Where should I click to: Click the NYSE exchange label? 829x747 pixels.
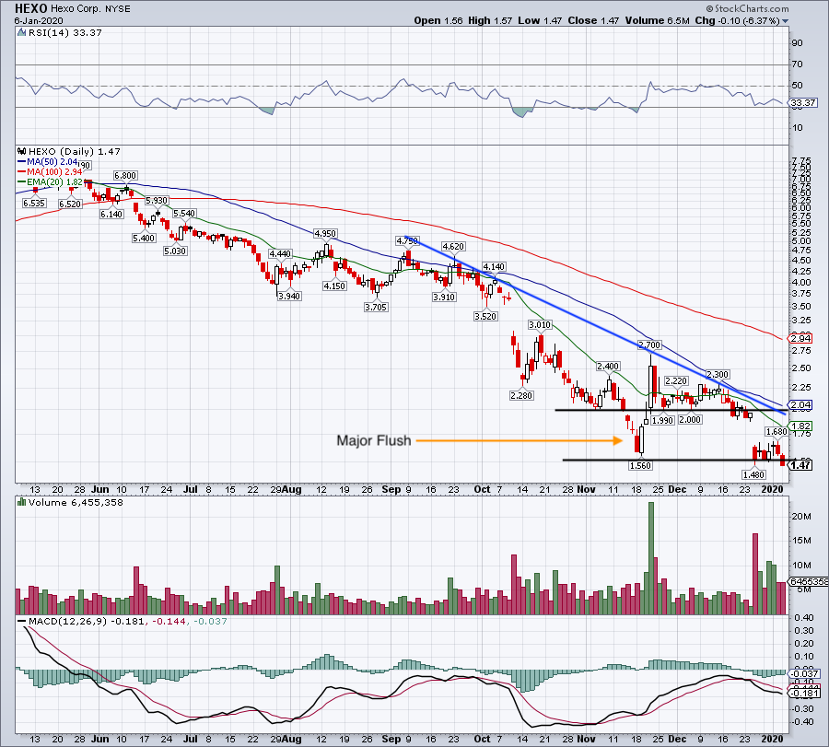coord(119,9)
